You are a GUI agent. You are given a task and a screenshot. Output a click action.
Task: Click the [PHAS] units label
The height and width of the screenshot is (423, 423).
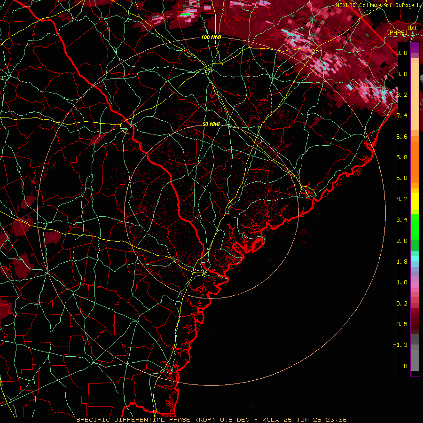tap(397, 32)
